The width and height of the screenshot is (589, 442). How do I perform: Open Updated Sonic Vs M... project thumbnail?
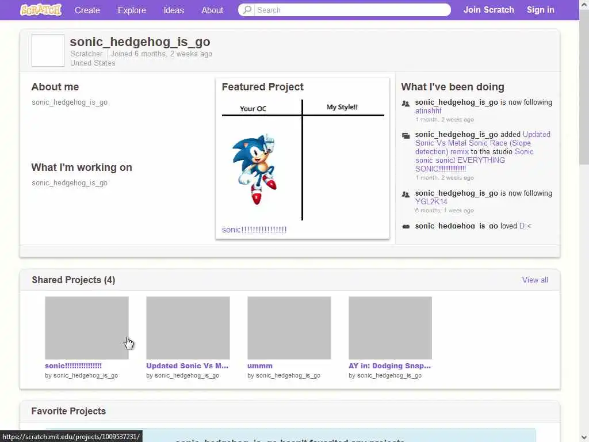[188, 327]
